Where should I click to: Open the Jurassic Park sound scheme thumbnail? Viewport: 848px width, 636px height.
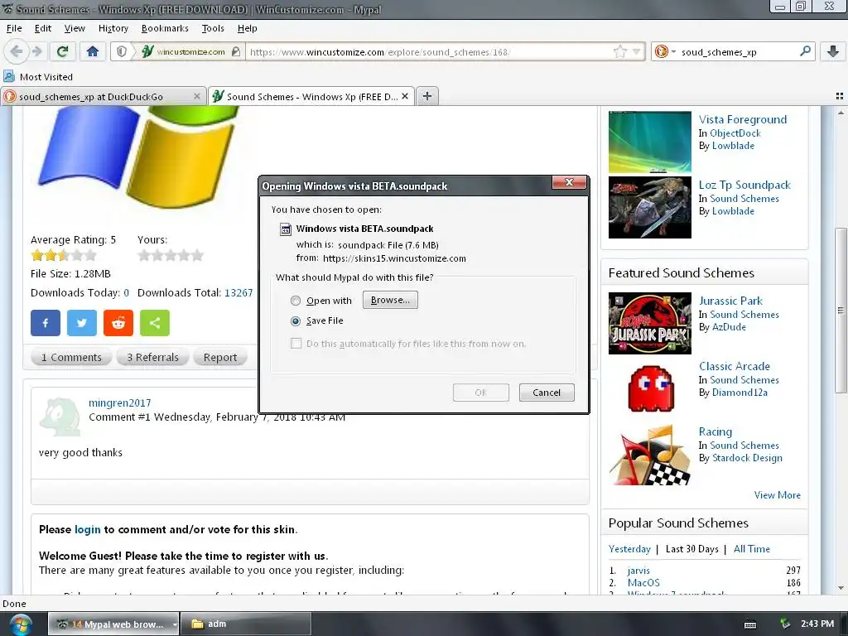tap(649, 324)
